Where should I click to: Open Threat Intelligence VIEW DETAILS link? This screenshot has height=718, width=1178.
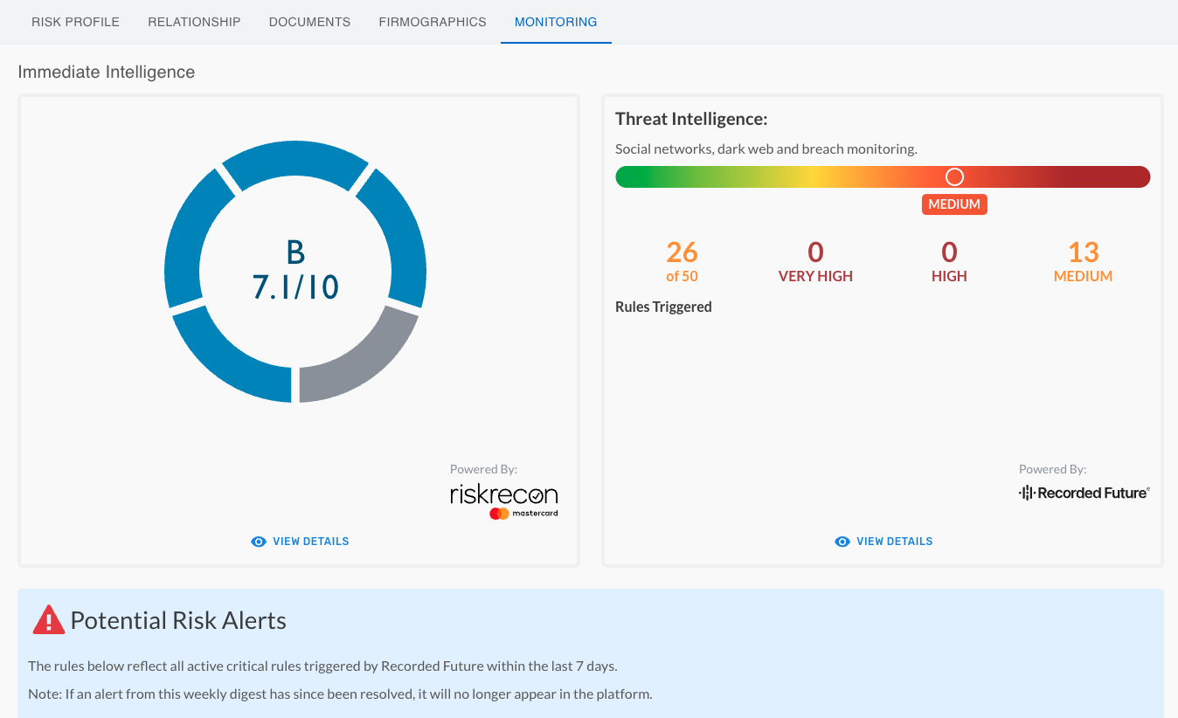(894, 542)
